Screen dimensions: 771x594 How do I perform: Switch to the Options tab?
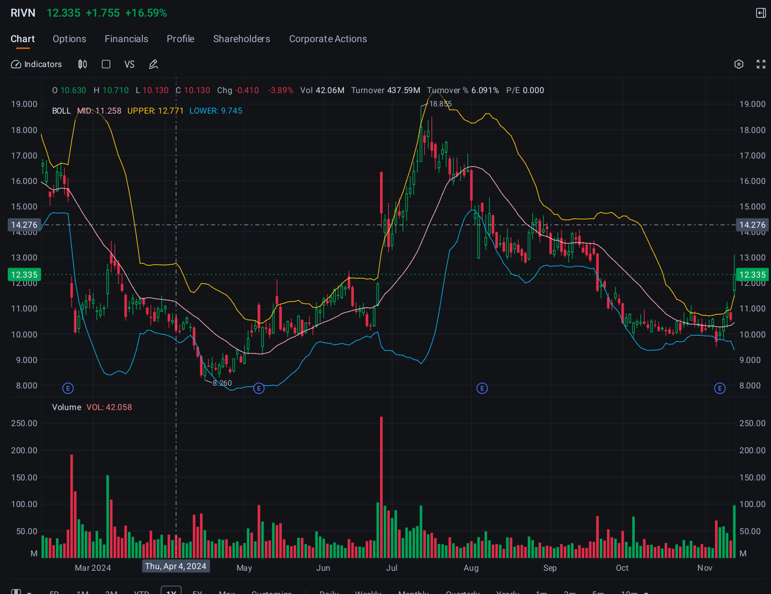click(x=69, y=39)
